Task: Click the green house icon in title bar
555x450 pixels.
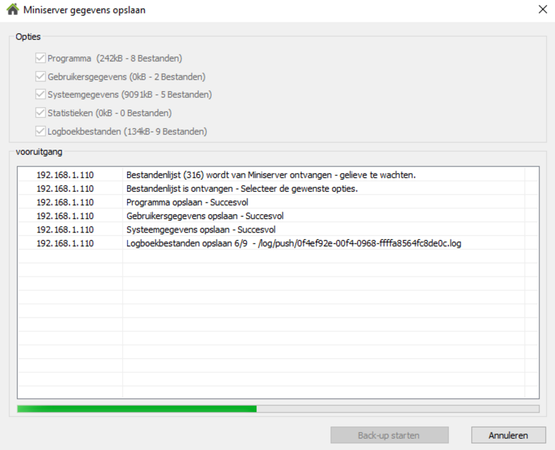Action: [12, 10]
